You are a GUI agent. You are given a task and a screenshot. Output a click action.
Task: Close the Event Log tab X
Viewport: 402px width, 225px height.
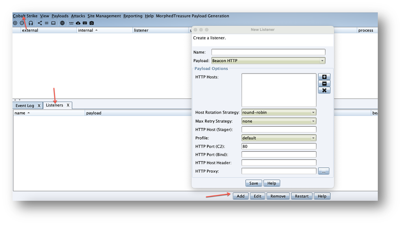tap(39, 105)
